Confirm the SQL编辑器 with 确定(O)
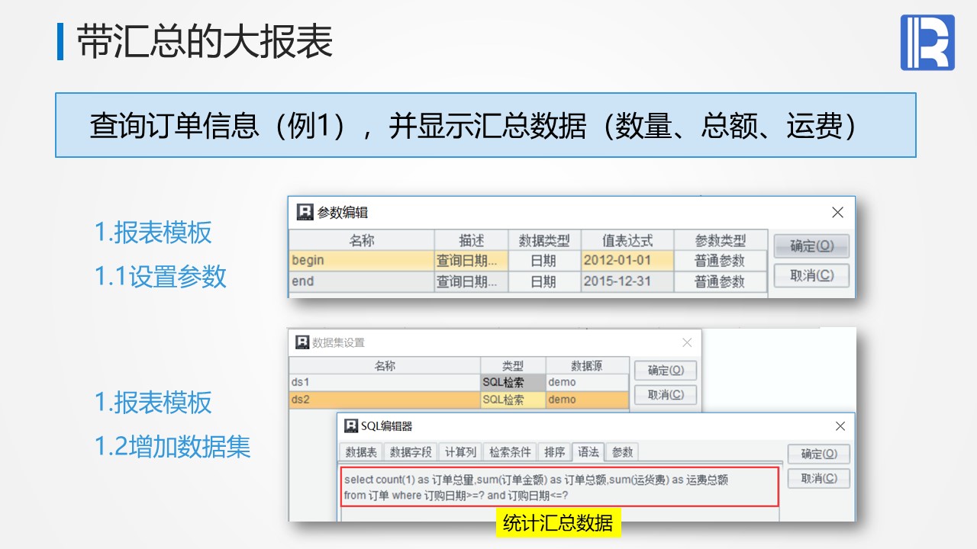The height and width of the screenshot is (549, 977). click(x=818, y=454)
